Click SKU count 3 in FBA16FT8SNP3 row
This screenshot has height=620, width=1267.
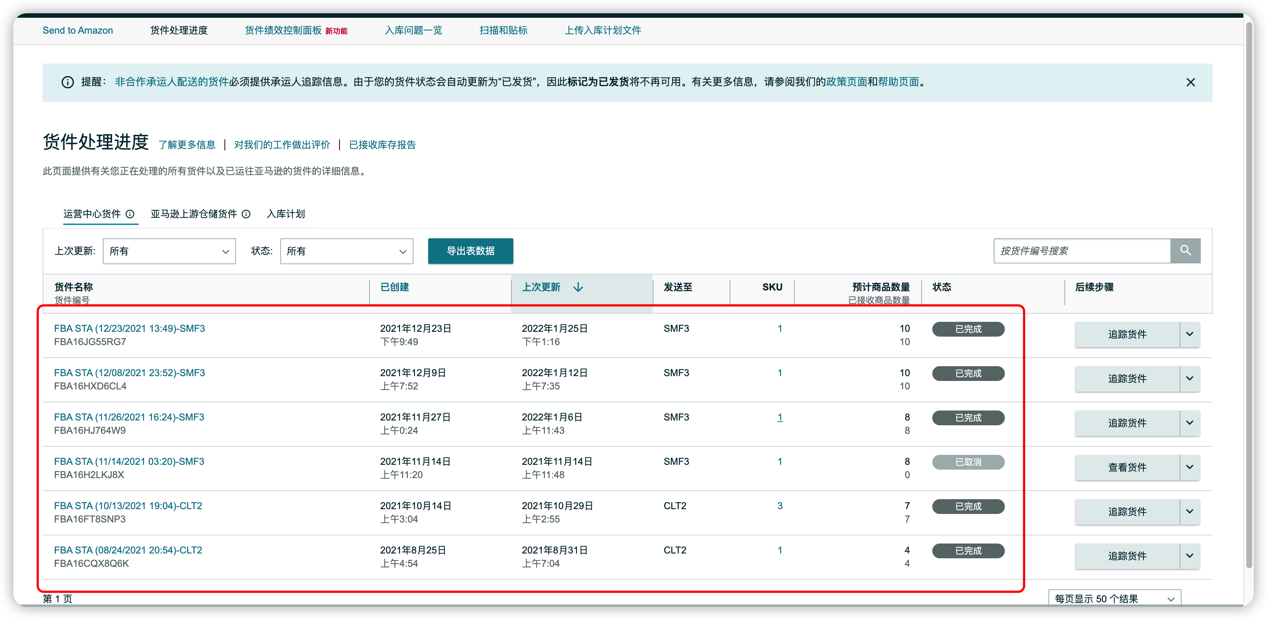780,505
